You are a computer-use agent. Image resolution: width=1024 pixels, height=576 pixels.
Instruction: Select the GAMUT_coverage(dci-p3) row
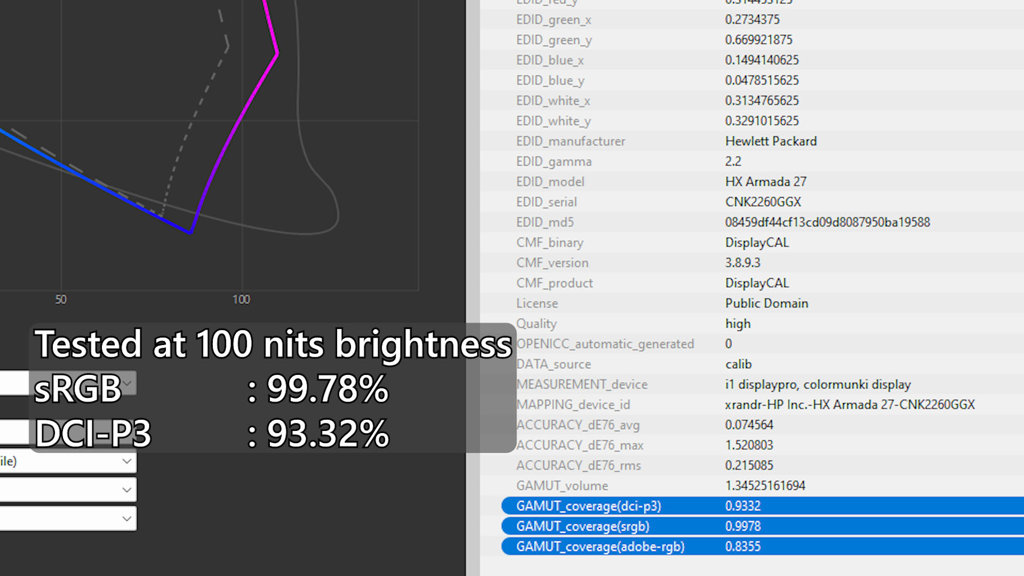pos(588,506)
